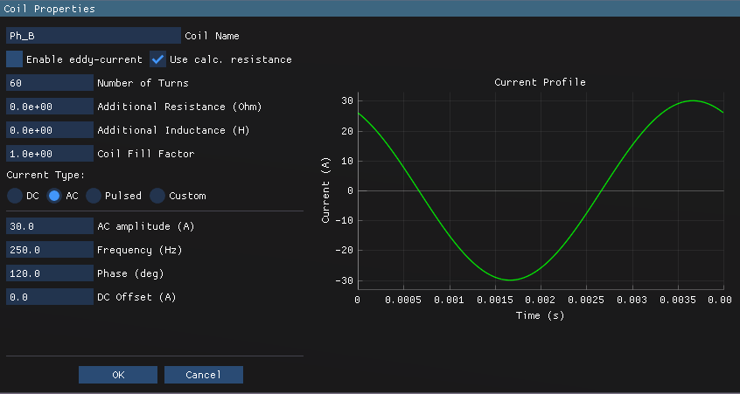Click the Time (s) axis label

pyautogui.click(x=540, y=315)
